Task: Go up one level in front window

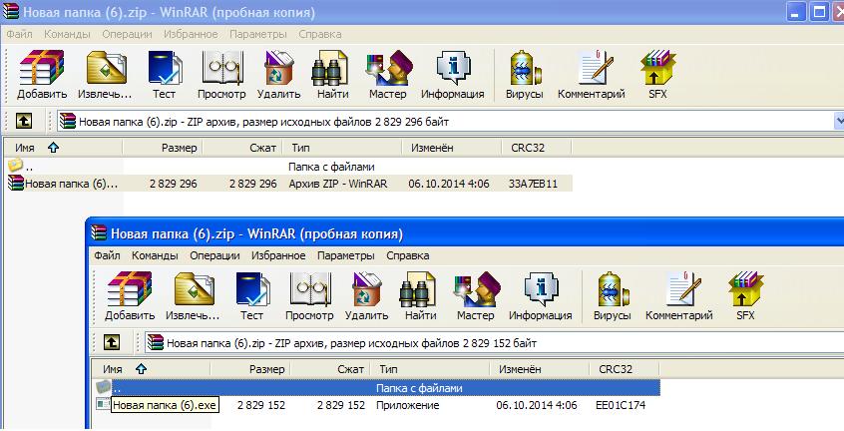Action: [x=111, y=342]
